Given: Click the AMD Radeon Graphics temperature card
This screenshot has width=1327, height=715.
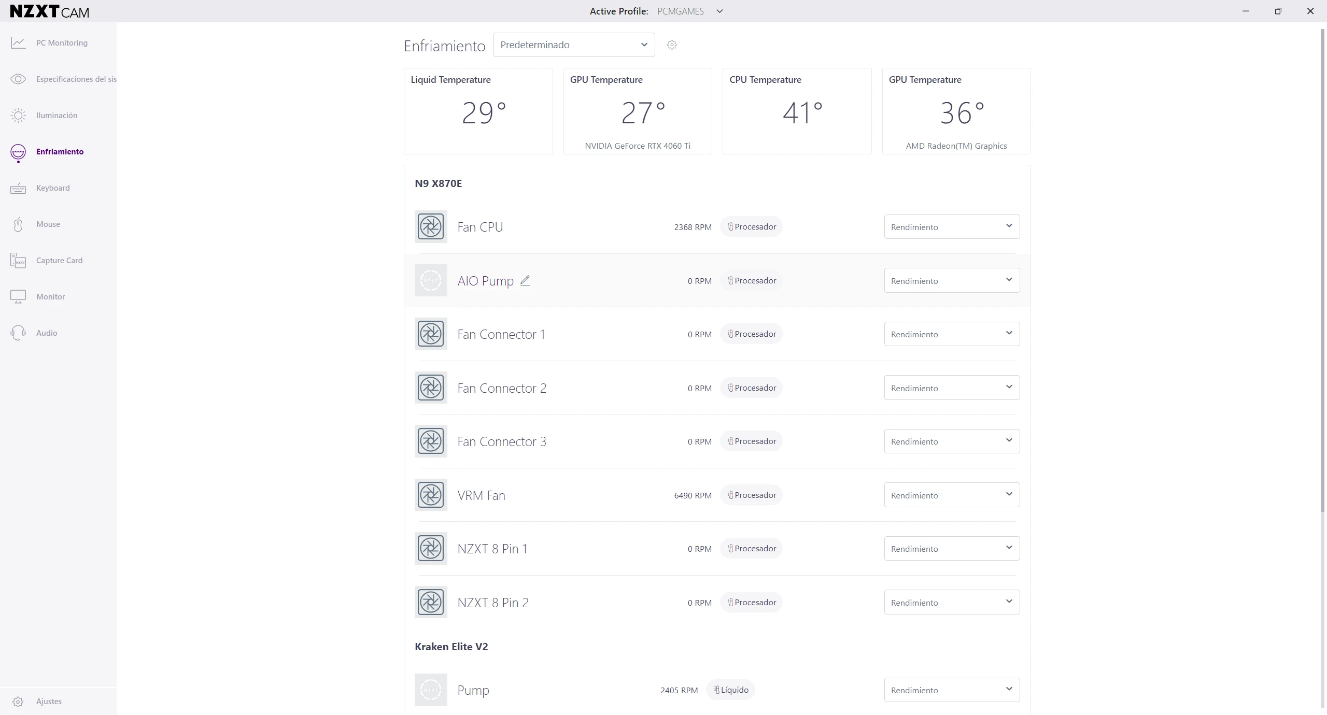Looking at the screenshot, I should 956,111.
